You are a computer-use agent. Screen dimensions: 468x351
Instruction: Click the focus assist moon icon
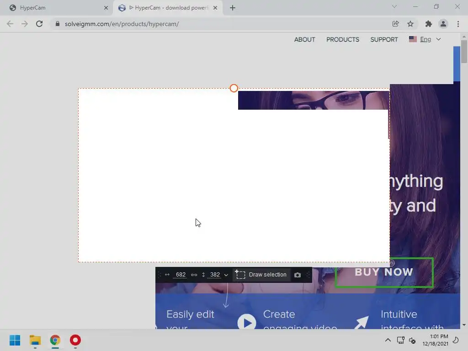pyautogui.click(x=456, y=340)
